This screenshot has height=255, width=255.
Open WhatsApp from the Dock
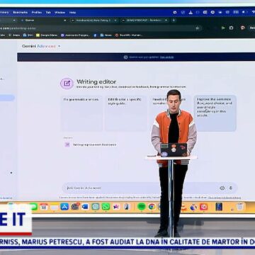click(106, 207)
